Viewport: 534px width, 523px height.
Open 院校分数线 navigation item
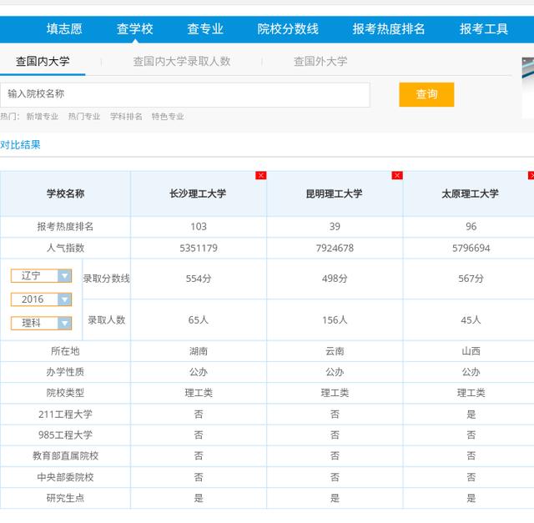click(288, 29)
